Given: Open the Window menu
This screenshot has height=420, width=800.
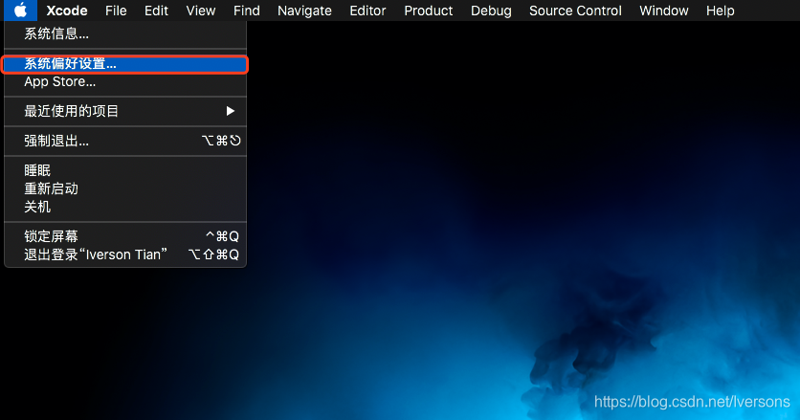Looking at the screenshot, I should point(664,11).
